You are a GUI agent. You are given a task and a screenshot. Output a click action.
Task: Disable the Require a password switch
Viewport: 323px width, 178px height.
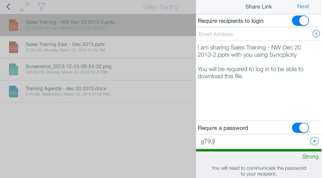click(300, 128)
